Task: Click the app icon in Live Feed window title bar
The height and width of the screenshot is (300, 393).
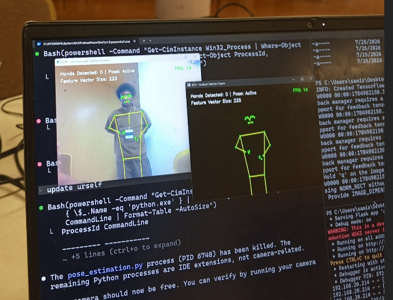Action: (59, 62)
